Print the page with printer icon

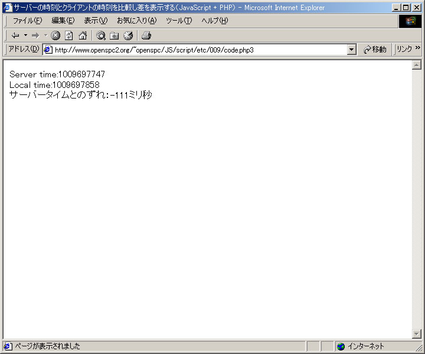pyautogui.click(x=146, y=35)
